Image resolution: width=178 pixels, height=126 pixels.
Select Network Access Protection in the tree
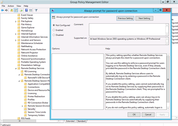click(33, 49)
